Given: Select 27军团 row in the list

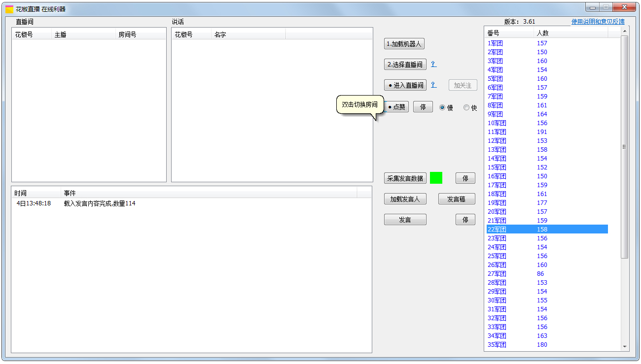Looking at the screenshot, I should pyautogui.click(x=497, y=274).
